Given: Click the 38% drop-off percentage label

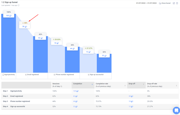Looking at the screenshot, I should tap(25, 23).
